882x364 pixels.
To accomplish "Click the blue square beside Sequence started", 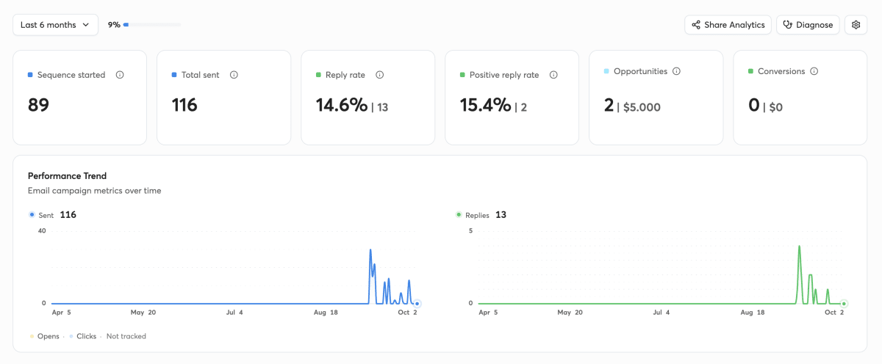I will click(x=30, y=75).
